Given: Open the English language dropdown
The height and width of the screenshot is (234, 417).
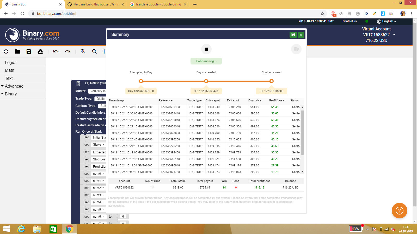Looking at the screenshot, I should pyautogui.click(x=387, y=21).
